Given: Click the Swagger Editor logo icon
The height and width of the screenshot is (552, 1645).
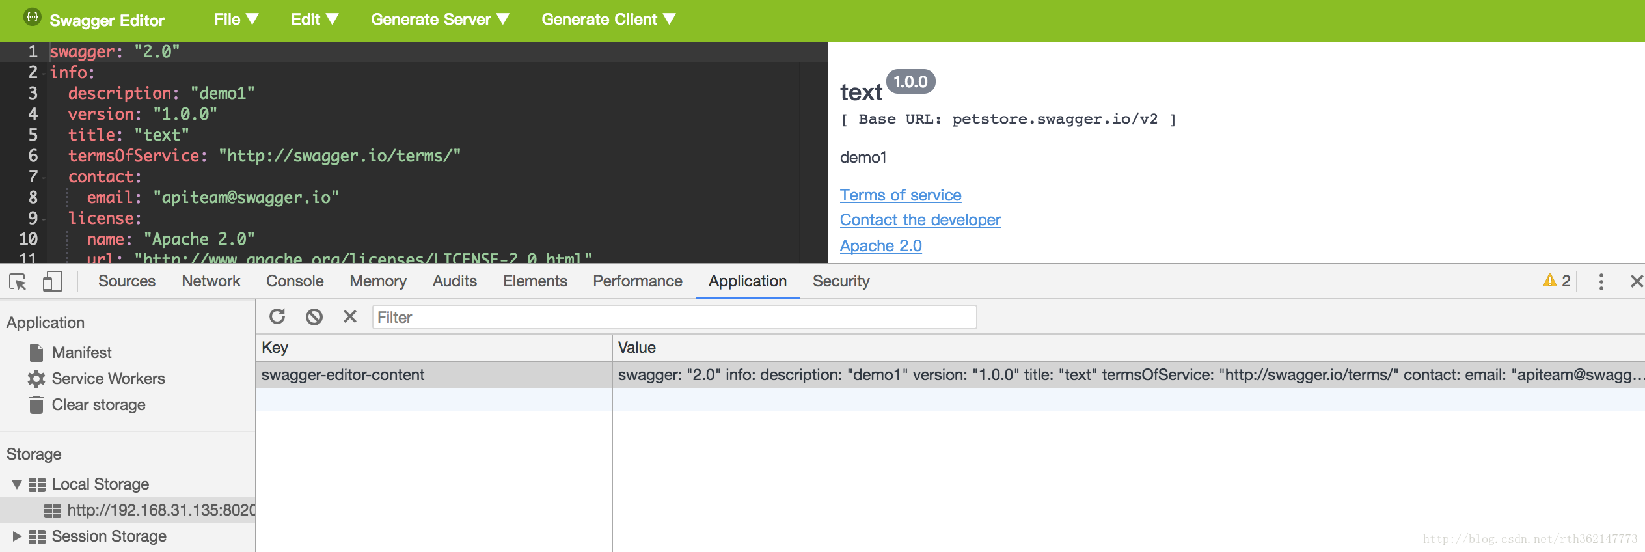Looking at the screenshot, I should click(32, 18).
